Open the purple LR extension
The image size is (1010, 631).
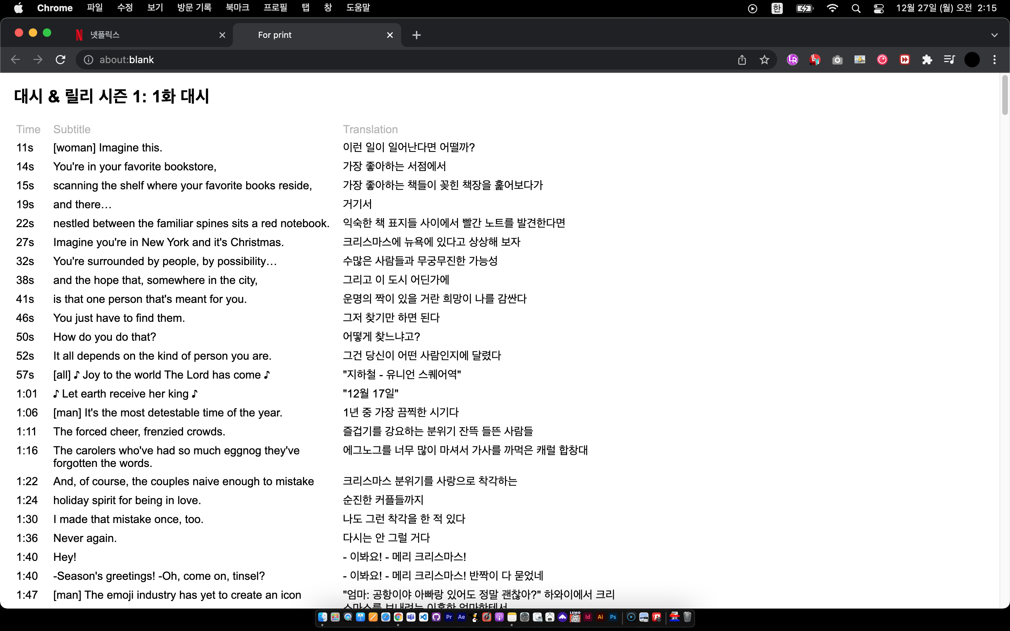[792, 60]
